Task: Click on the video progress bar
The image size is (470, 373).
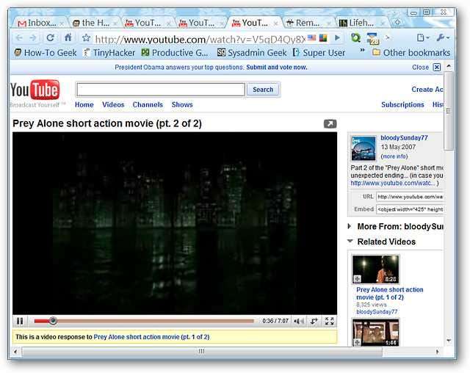Action: (x=147, y=321)
